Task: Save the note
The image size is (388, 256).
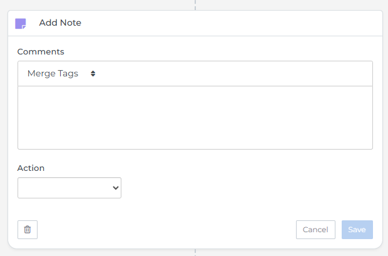Action: pos(357,230)
